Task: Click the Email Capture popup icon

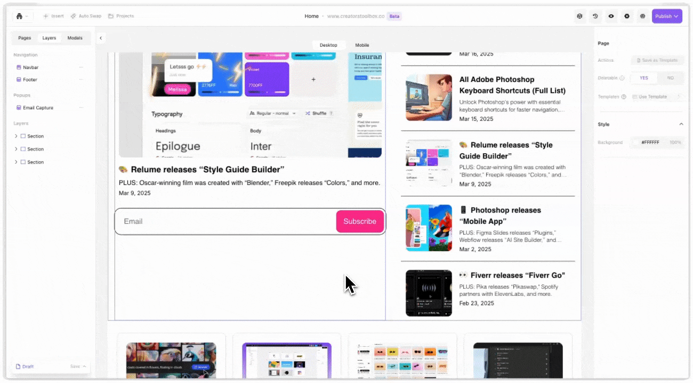Action: (x=19, y=108)
